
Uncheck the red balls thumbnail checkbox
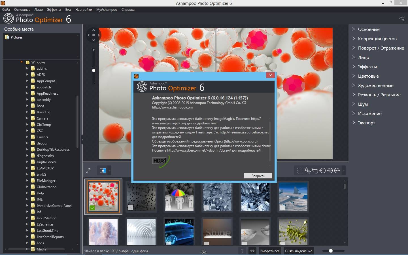[92, 208]
